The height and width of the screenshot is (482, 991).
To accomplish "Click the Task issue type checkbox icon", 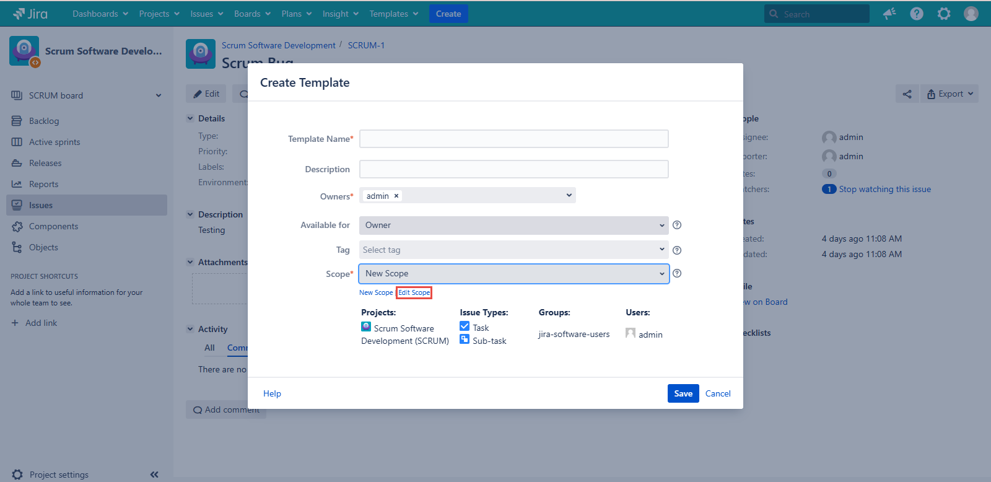I will point(465,326).
